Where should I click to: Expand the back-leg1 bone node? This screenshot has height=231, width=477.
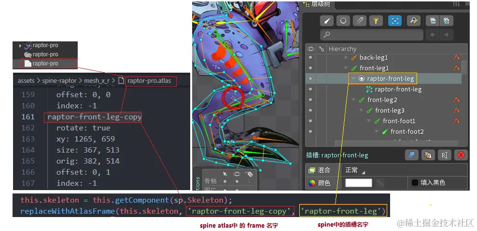click(x=346, y=57)
